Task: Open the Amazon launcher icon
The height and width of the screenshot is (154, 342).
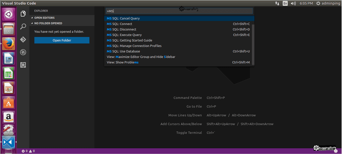Action: pyautogui.click(x=9, y=117)
